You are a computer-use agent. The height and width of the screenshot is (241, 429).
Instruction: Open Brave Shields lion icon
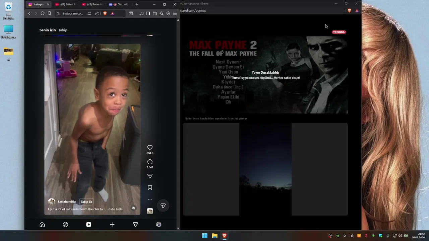tap(105, 13)
